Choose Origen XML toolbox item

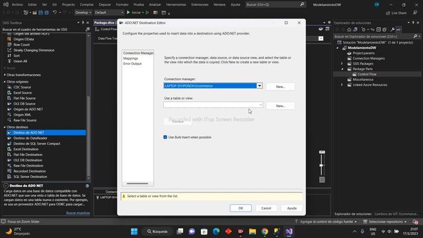click(22, 114)
